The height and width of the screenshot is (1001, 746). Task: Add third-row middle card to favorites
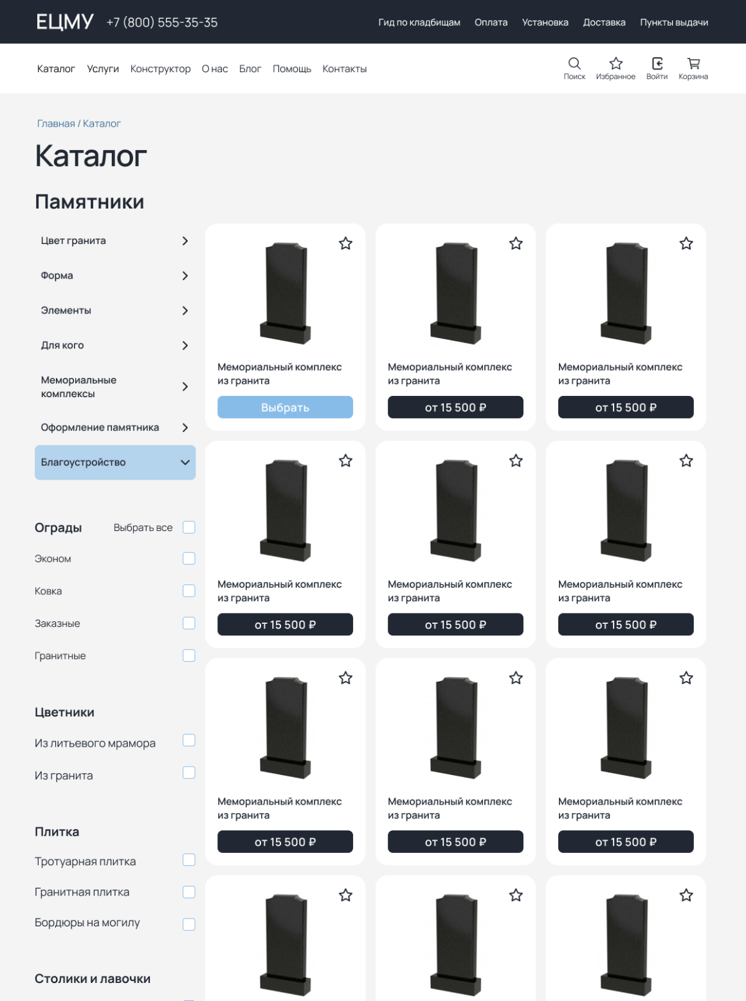[516, 678]
